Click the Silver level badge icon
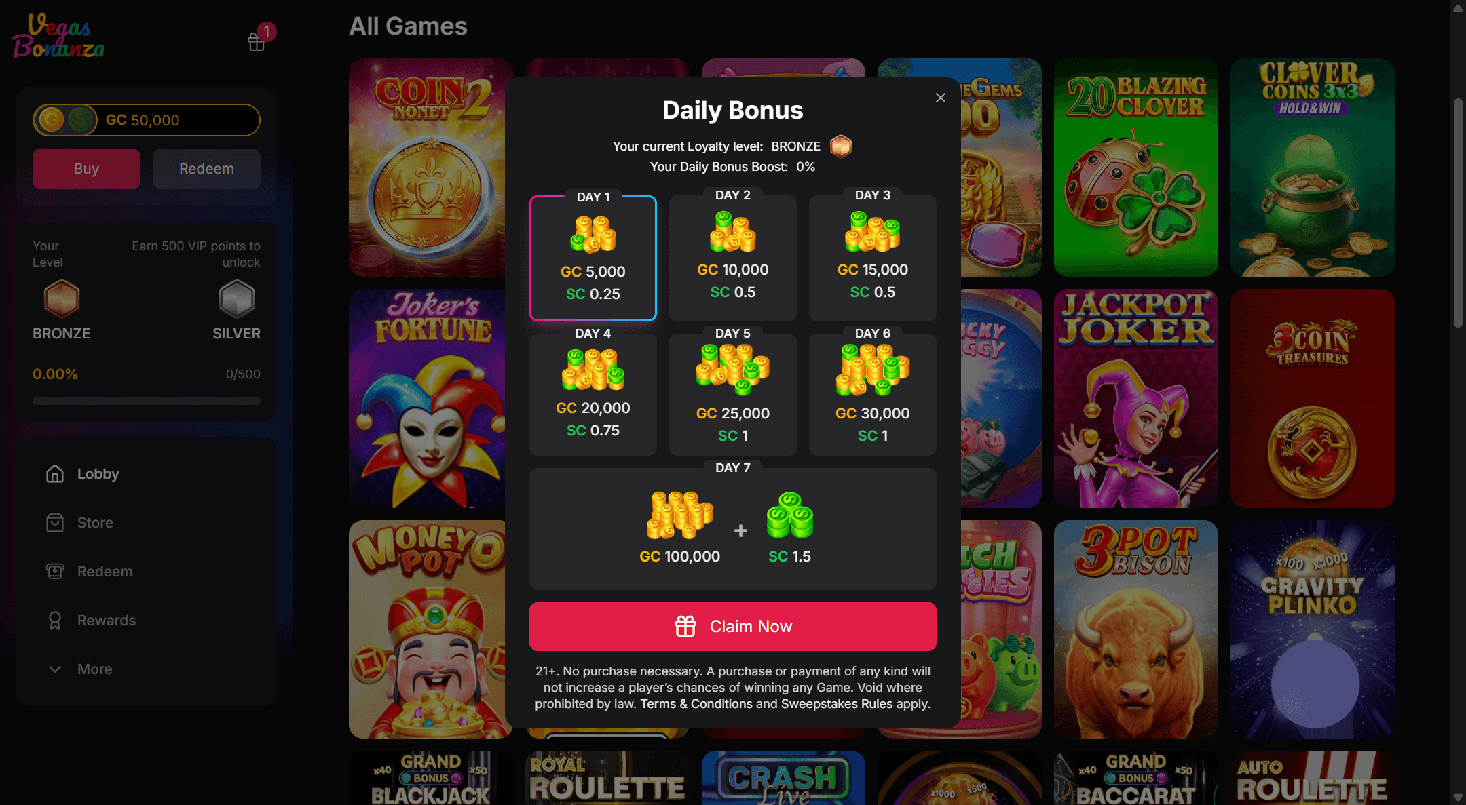Viewport: 1466px width, 805px height. [x=237, y=299]
